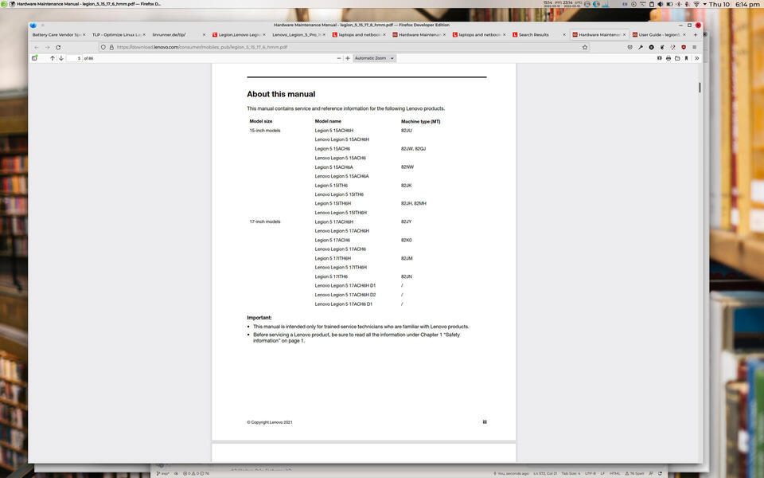Click 'Ln 572, Col 21' in background editor
Screen dimensions: 764x478
[544, 473]
